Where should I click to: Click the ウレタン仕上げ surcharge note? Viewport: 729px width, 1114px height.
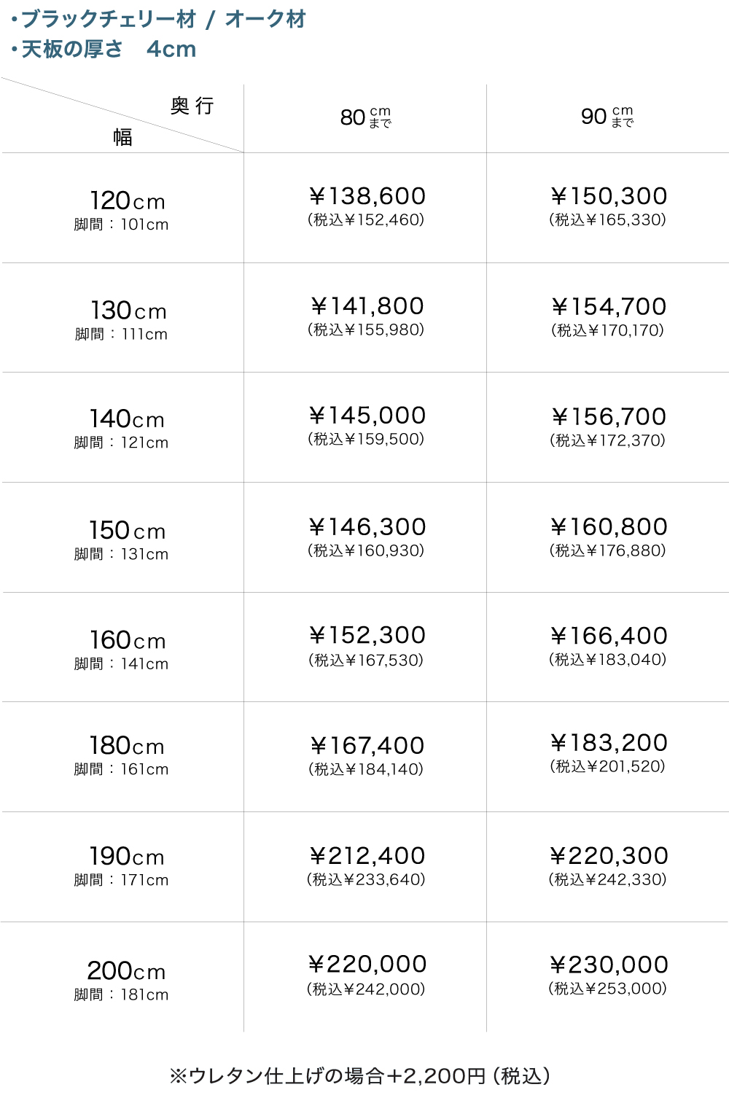[x=360, y=1076]
